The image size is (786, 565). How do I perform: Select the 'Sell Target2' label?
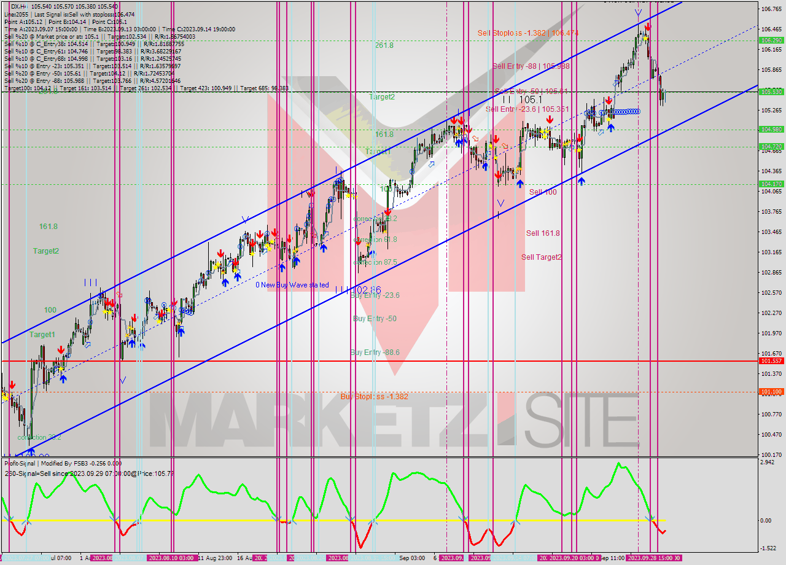[542, 257]
